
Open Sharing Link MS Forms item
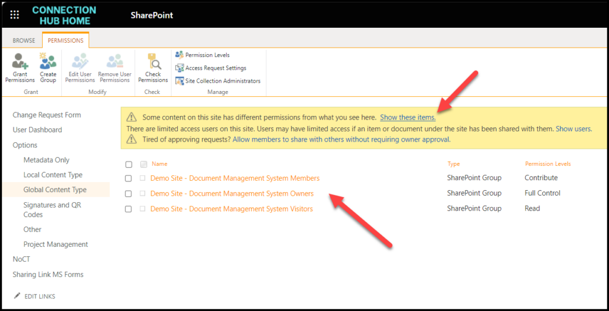(x=48, y=275)
